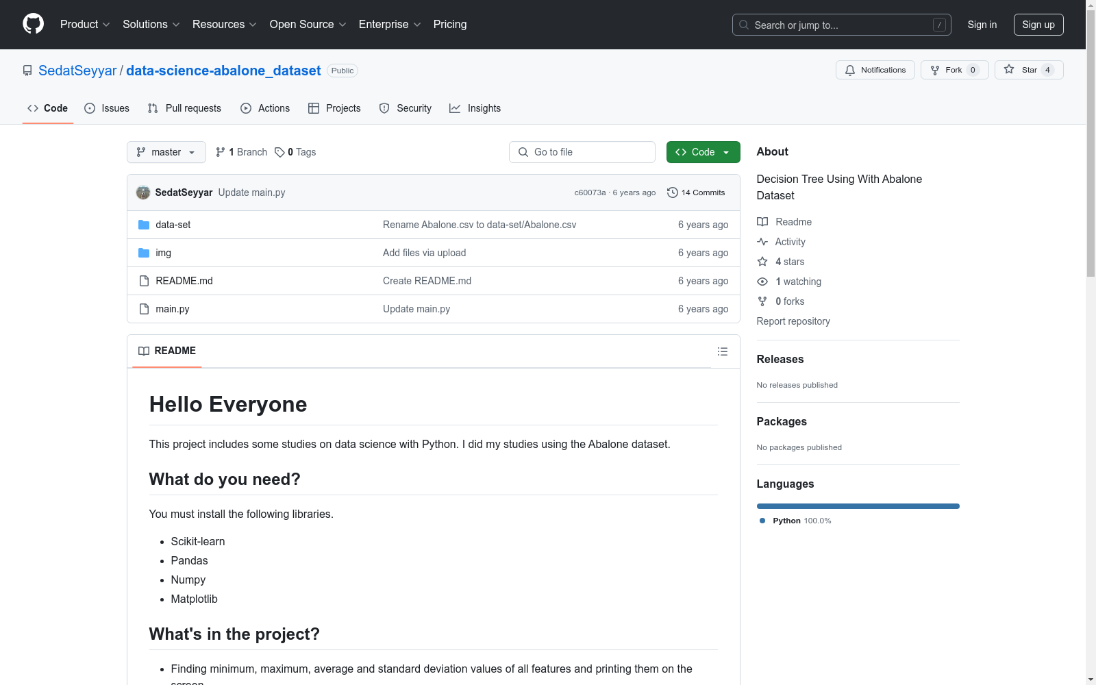The image size is (1096, 685).
Task: Focus the Search or jump to field
Action: point(842,25)
